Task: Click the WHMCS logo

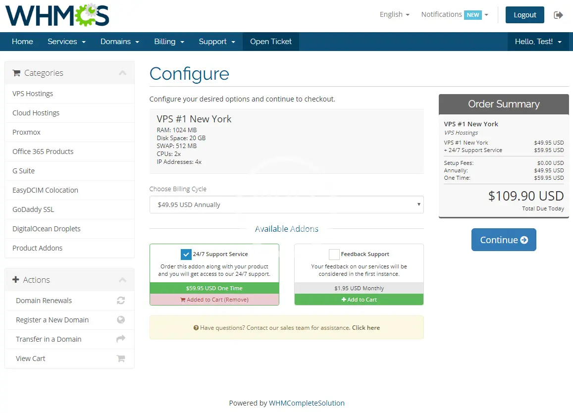Action: tap(57, 15)
